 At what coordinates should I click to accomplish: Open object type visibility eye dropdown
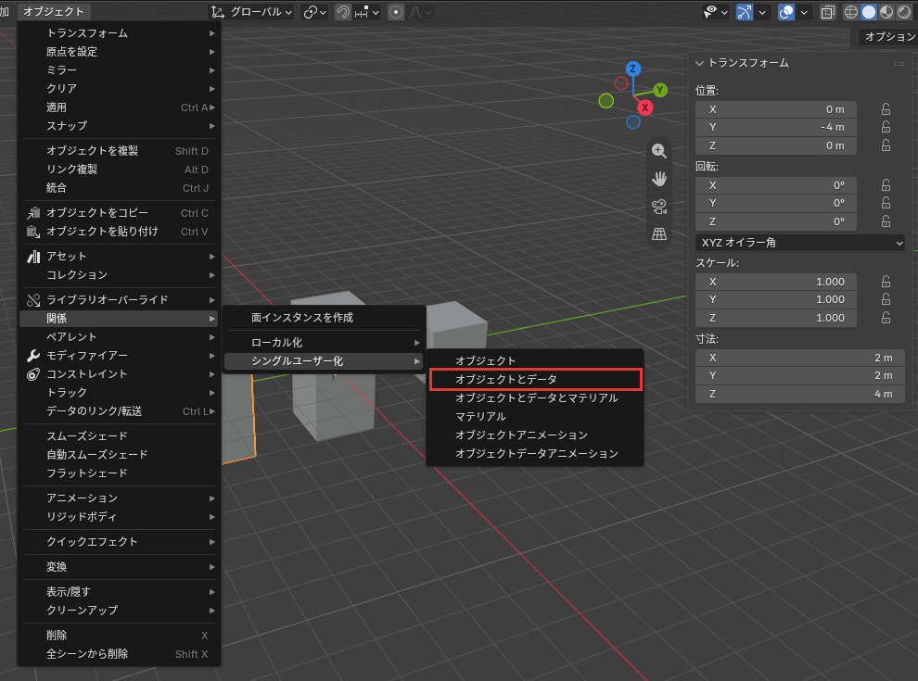(716, 12)
